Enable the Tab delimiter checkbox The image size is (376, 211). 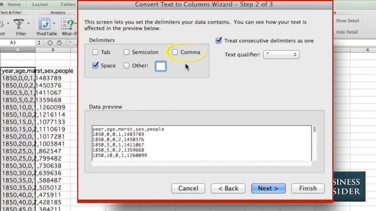click(95, 52)
